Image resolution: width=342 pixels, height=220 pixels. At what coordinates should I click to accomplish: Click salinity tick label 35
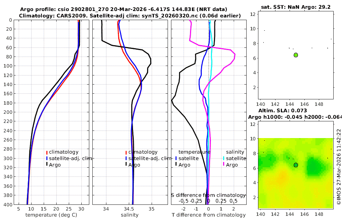coord(152,209)
